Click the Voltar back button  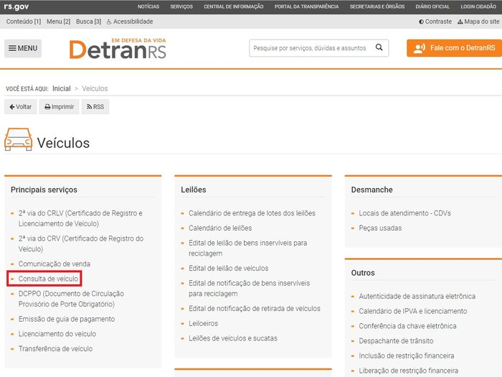[x=21, y=107]
